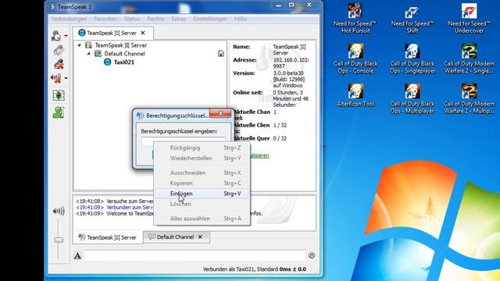Click the Berechtigungsschlüssel input field
The width and height of the screenshot is (500, 281).
(183, 140)
